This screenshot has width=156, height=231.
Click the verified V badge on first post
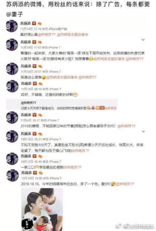click(34, 23)
